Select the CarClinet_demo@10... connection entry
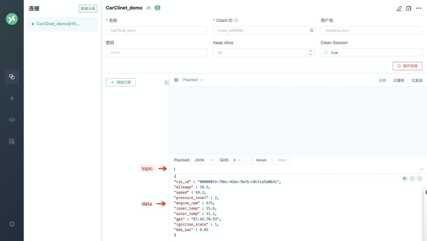Screen dimensions: 427x241 [62, 24]
